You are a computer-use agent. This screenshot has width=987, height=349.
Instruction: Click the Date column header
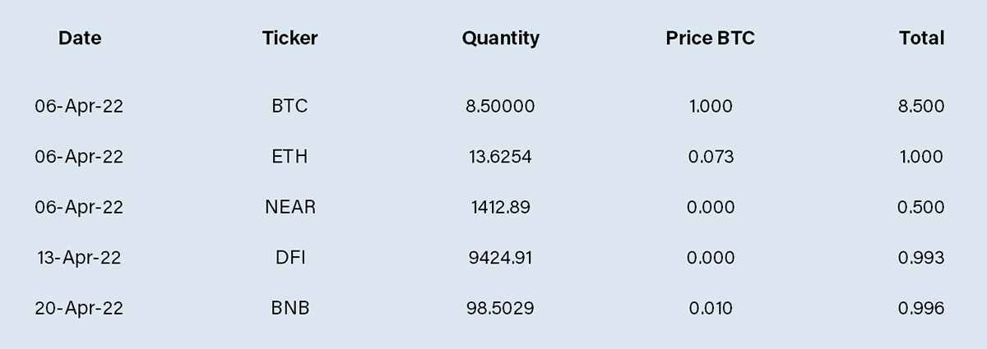[80, 38]
